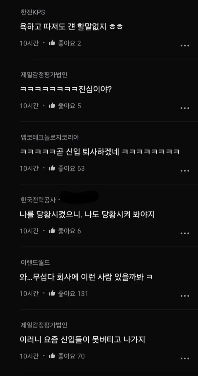Screen dimensions: 198x376
Task: Open 이랜드월드 company name
Action: click(35, 262)
